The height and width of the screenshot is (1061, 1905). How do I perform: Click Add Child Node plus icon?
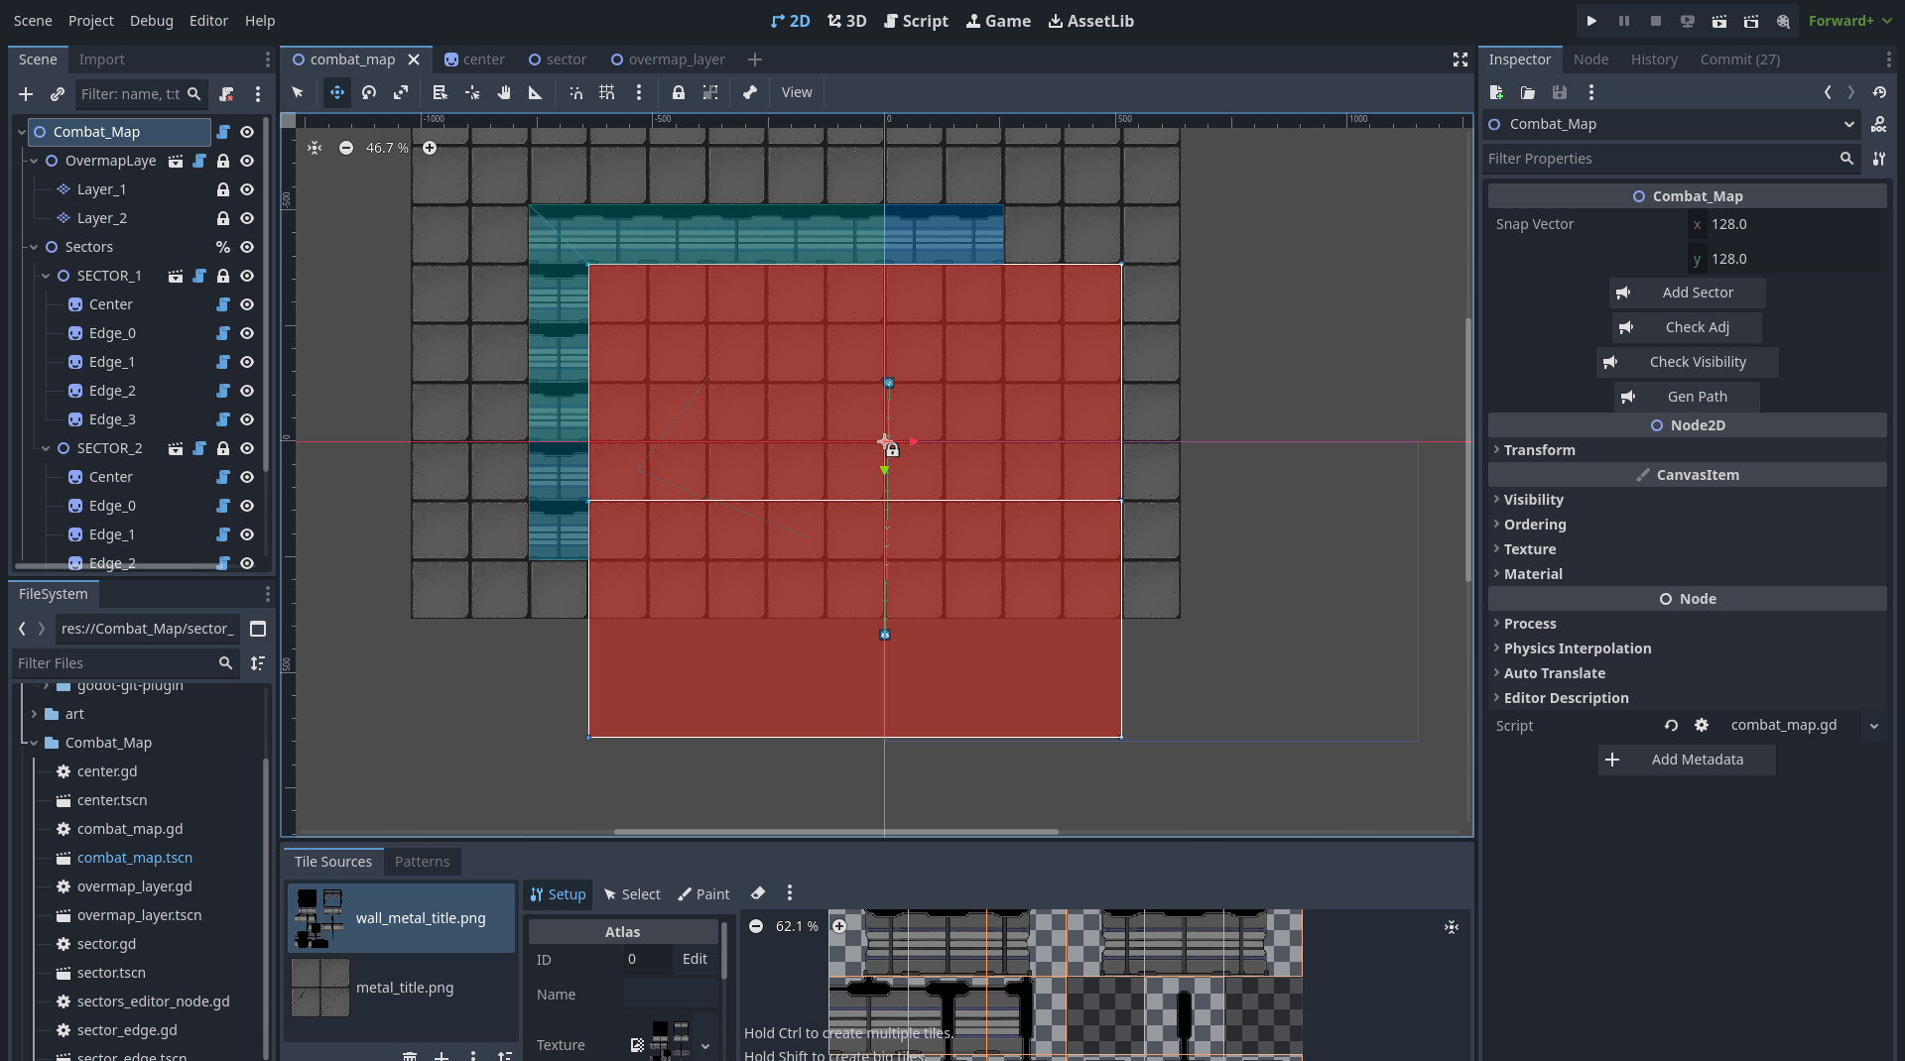(26, 94)
